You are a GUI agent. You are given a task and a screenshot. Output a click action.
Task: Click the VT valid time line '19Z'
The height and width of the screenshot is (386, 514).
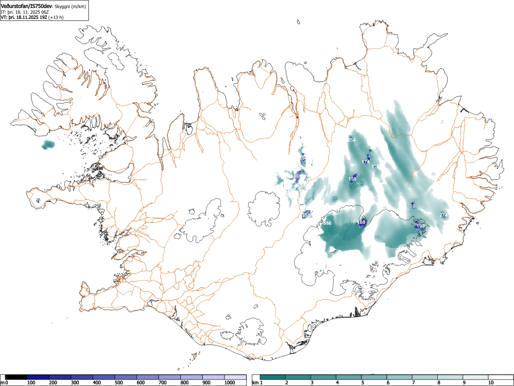[x=43, y=17]
